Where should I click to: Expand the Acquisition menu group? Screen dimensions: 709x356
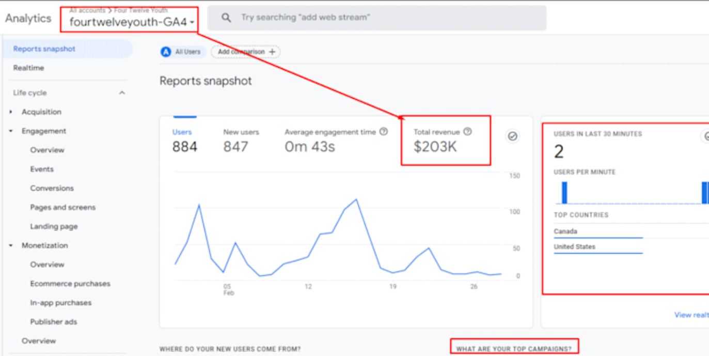pyautogui.click(x=11, y=112)
